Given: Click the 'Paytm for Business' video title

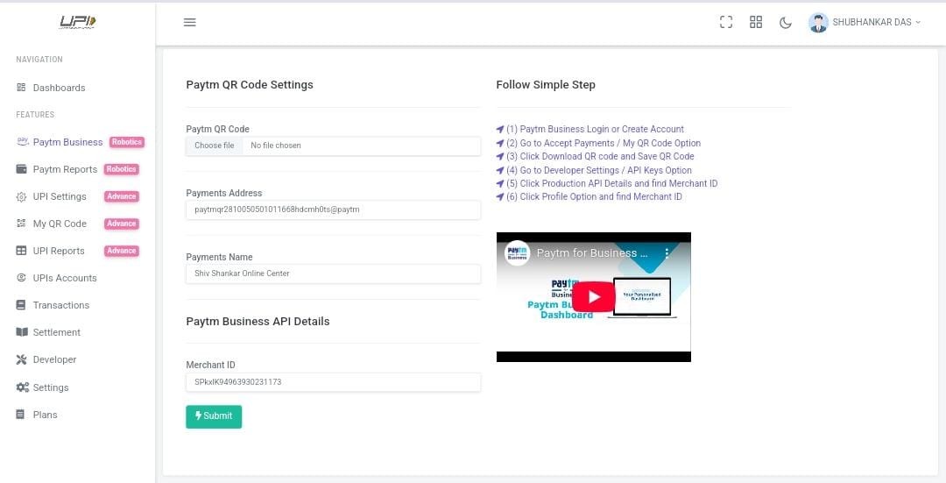Looking at the screenshot, I should pyautogui.click(x=592, y=253).
